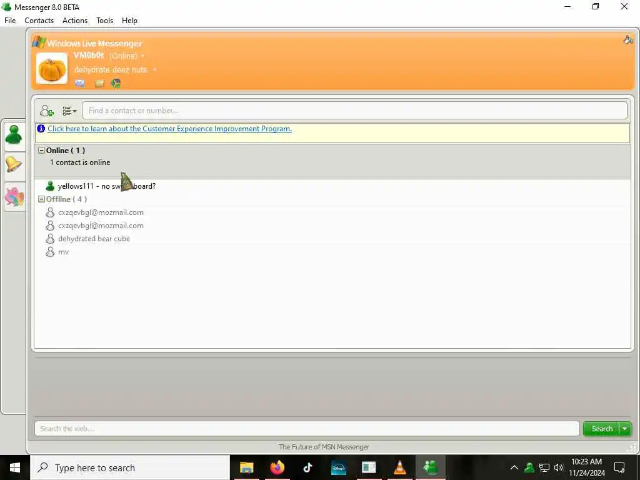
Task: Select contact yellows111
Action: coord(106,186)
